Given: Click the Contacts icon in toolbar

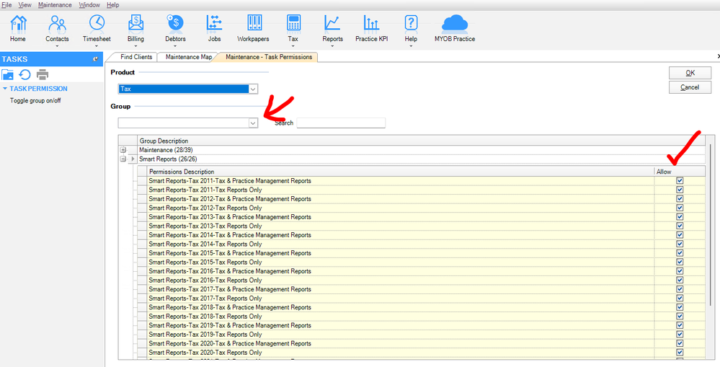Looking at the screenshot, I should 57,24.
